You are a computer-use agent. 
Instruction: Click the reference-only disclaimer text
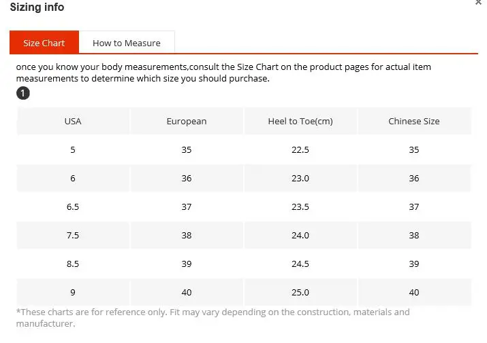click(213, 318)
